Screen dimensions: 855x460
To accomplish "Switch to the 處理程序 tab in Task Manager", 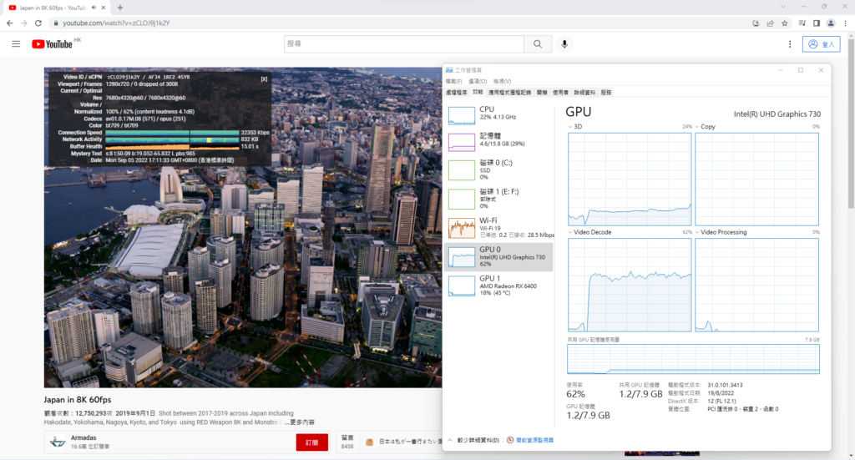I will (458, 92).
